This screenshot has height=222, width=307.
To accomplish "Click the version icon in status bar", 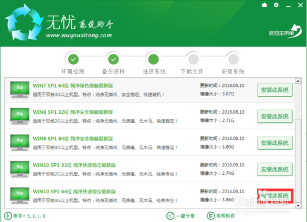I will click(x=8, y=216).
